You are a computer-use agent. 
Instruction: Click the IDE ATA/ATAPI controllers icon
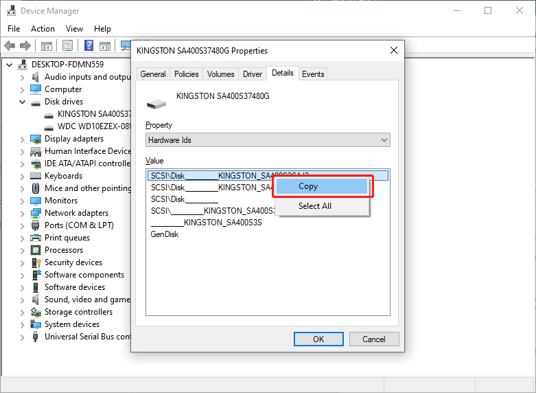pyautogui.click(x=36, y=164)
